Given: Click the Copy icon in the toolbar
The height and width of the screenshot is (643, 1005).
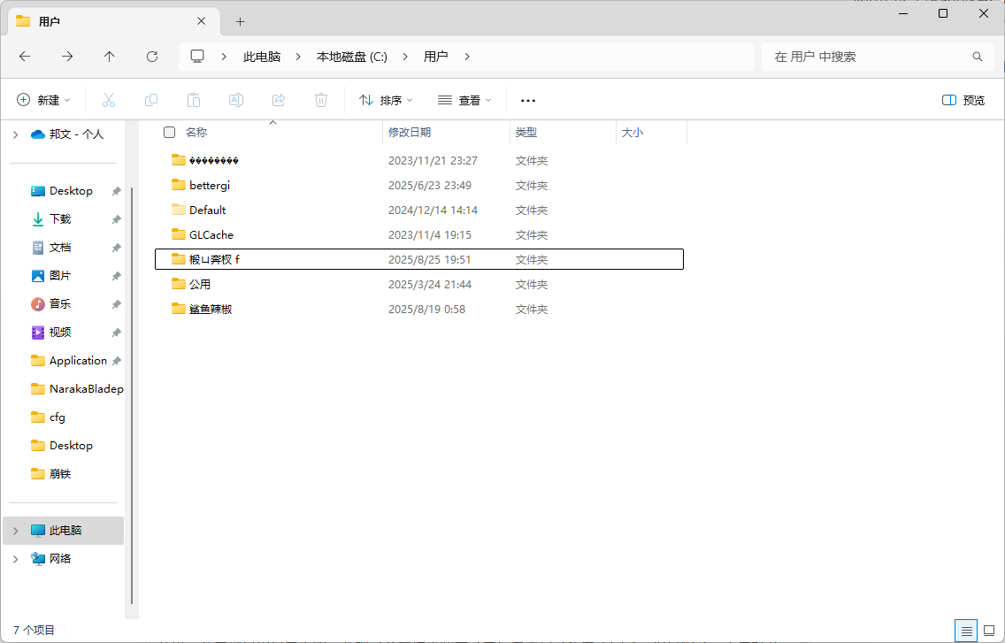Looking at the screenshot, I should [151, 100].
